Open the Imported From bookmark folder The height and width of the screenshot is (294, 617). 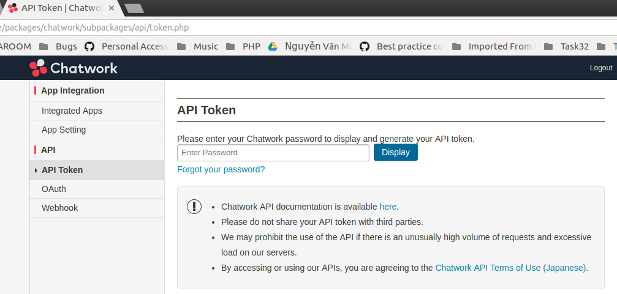(x=494, y=46)
